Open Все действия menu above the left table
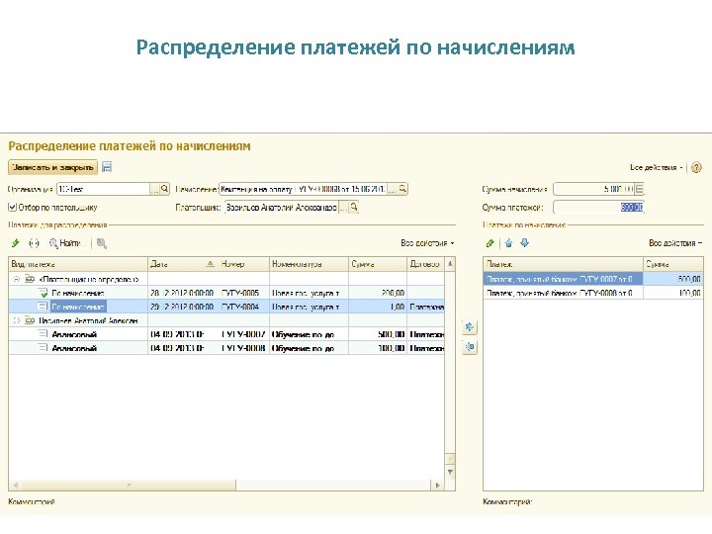Image resolution: width=712 pixels, height=534 pixels. click(x=427, y=243)
